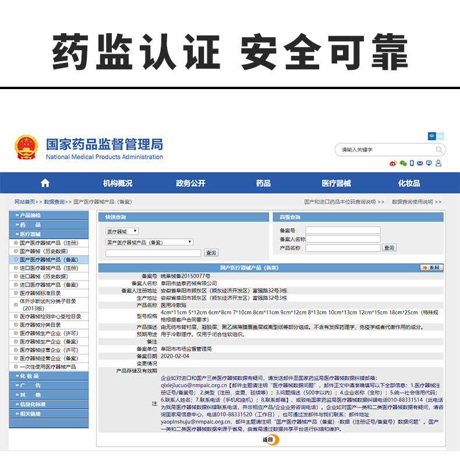
Task: Open the 信息化标准 sidebar section
Action: 49,404
